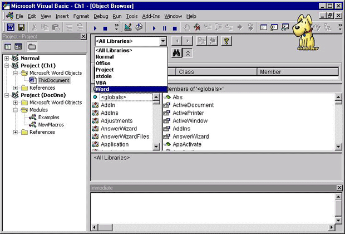The image size is (345, 234).
Task: Expand the Normal project tree node
Action: click(7, 58)
